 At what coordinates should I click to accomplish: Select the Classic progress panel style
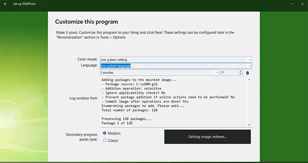[111, 140]
